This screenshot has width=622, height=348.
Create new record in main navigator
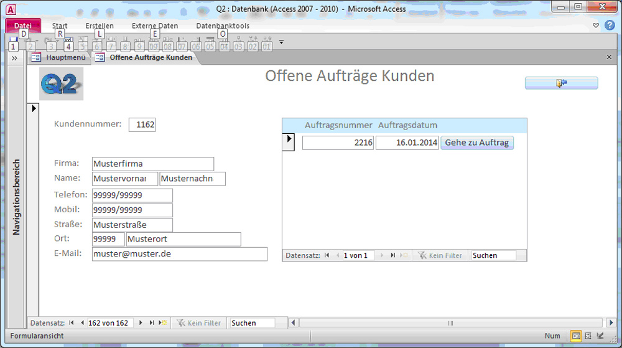coord(162,323)
